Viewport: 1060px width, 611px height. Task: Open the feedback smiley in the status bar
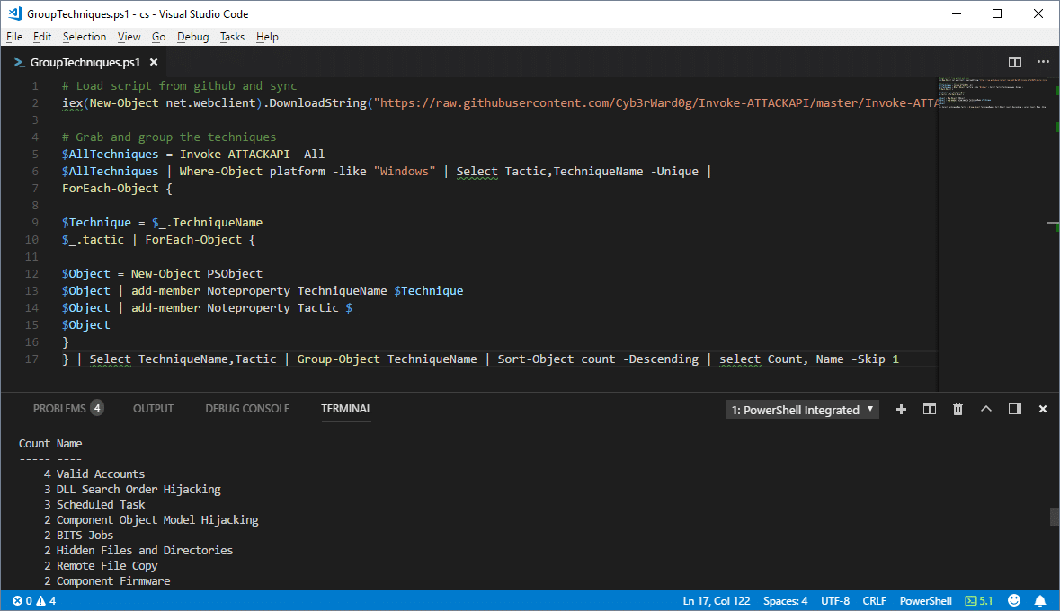1014,600
